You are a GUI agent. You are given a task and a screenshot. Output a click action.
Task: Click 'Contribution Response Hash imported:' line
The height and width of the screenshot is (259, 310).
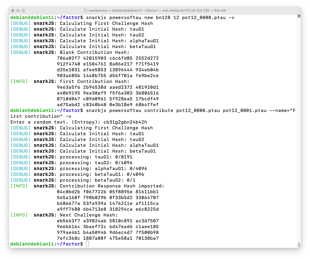112,186
